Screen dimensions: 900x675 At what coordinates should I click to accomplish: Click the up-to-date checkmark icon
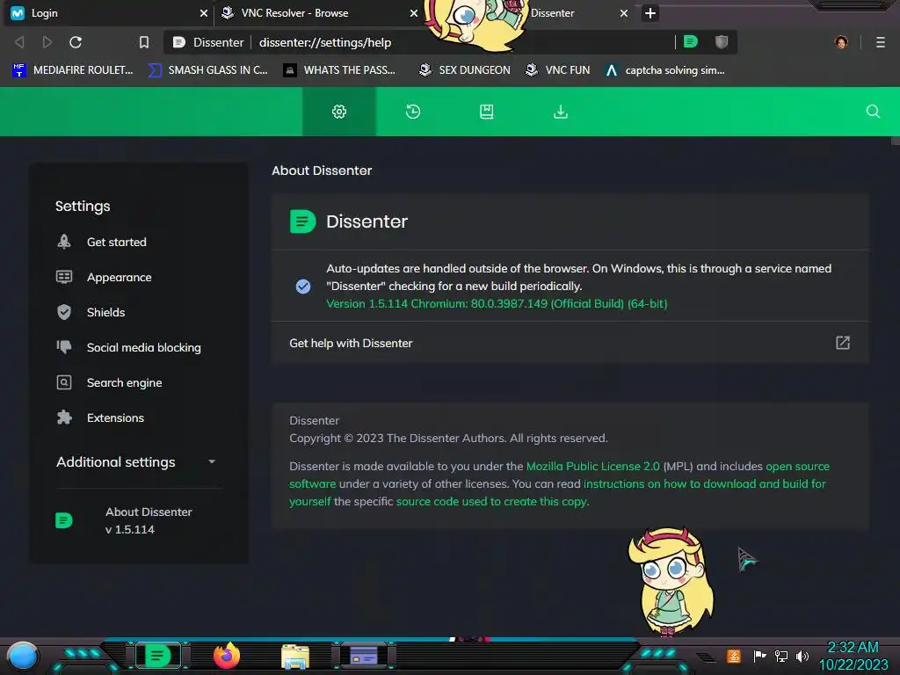click(x=303, y=286)
